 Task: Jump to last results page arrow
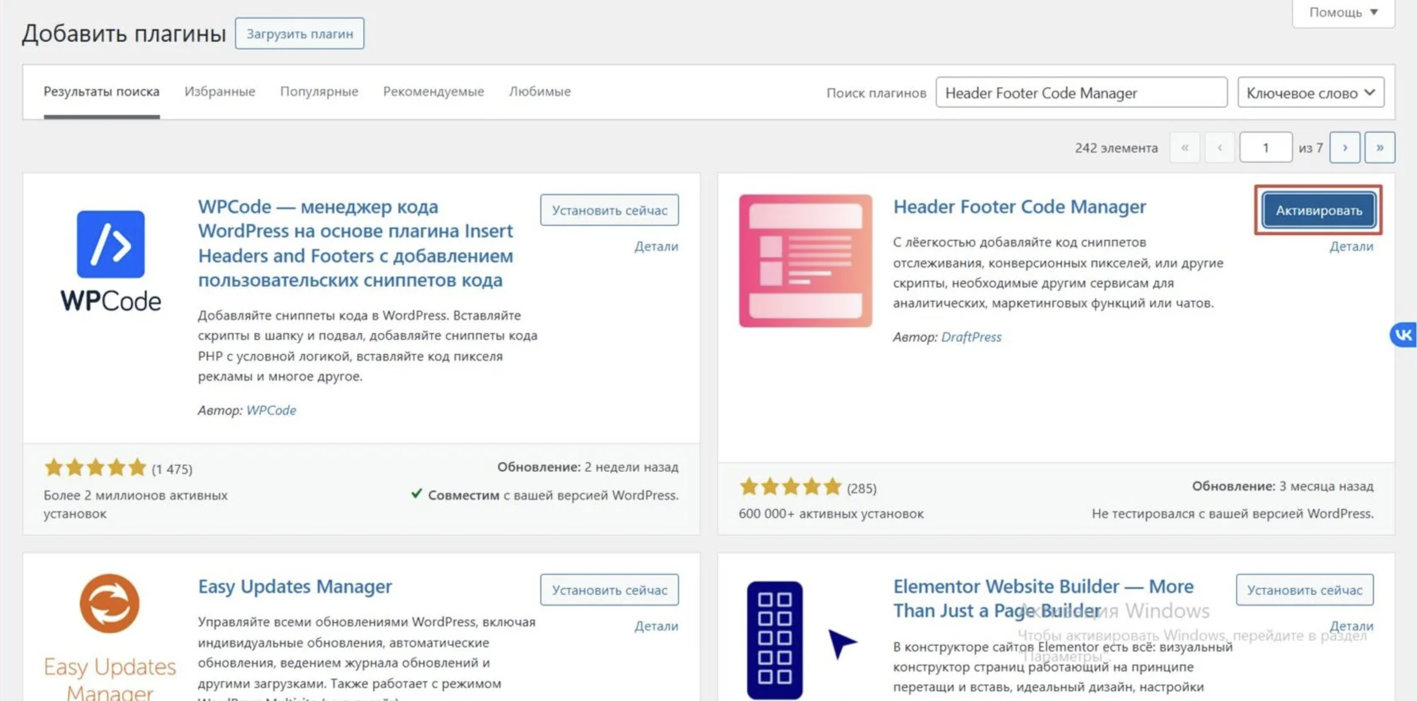tap(1379, 147)
